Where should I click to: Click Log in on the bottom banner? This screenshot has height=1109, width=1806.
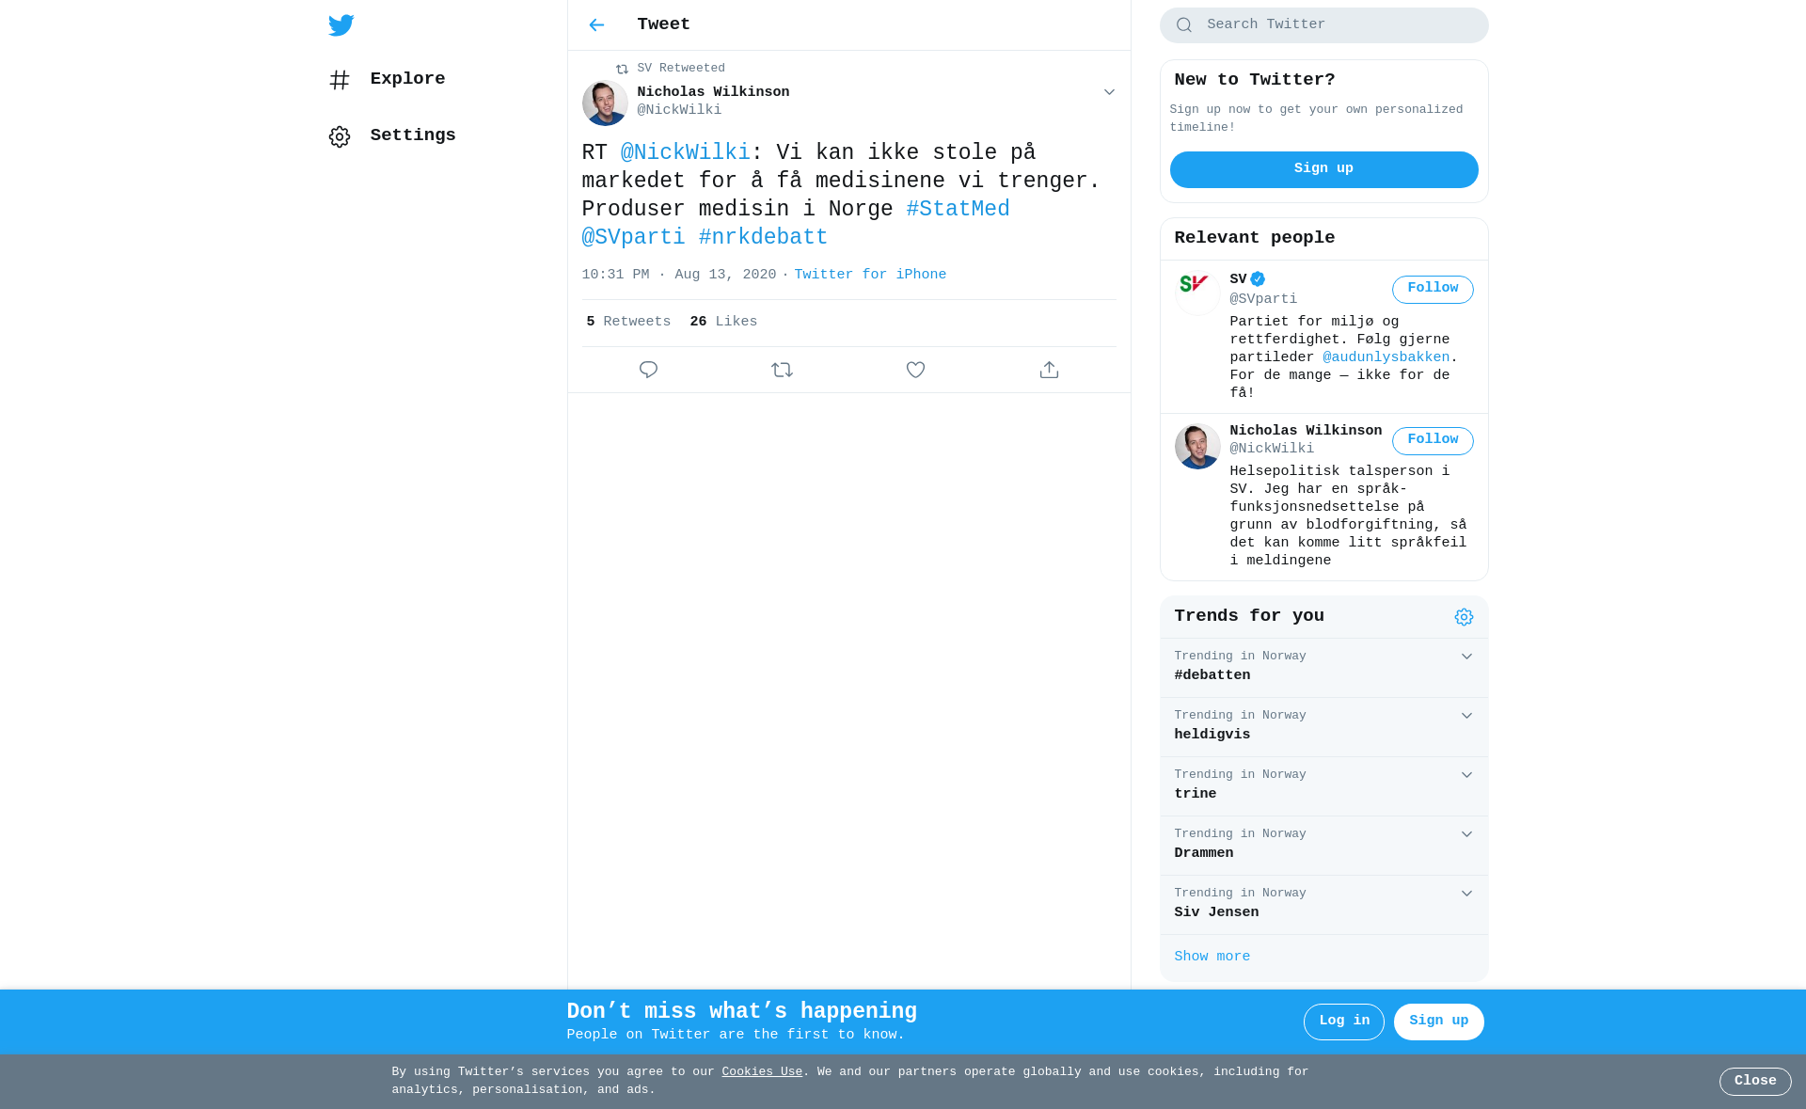pyautogui.click(x=1343, y=1022)
